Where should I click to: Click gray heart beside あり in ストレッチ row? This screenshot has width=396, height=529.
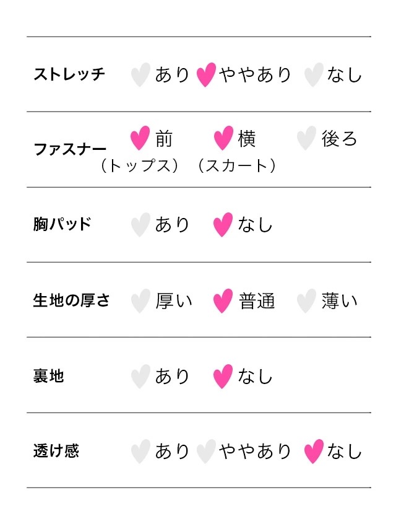pos(140,74)
